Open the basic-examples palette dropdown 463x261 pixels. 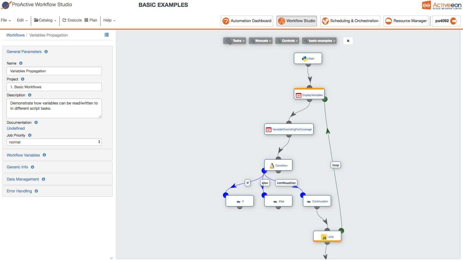(x=319, y=41)
